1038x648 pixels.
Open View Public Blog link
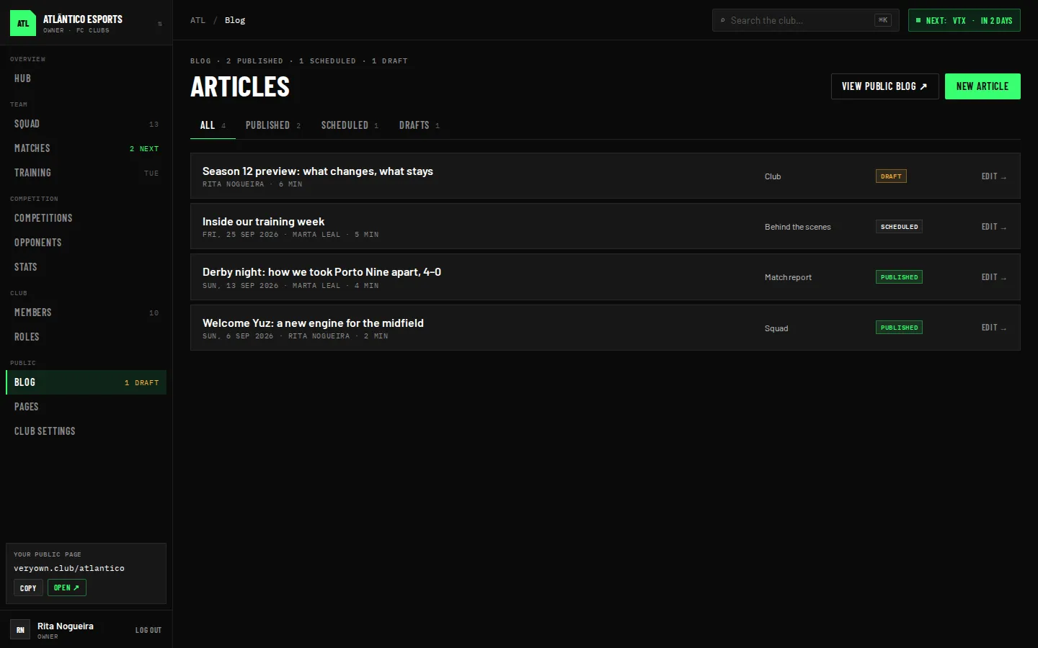885,86
